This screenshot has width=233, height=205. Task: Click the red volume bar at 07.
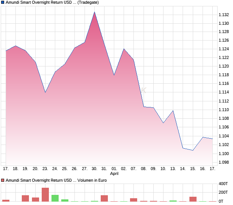click(x=133, y=200)
